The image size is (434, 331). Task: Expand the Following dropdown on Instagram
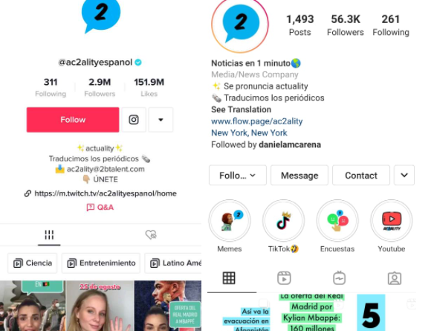point(238,176)
